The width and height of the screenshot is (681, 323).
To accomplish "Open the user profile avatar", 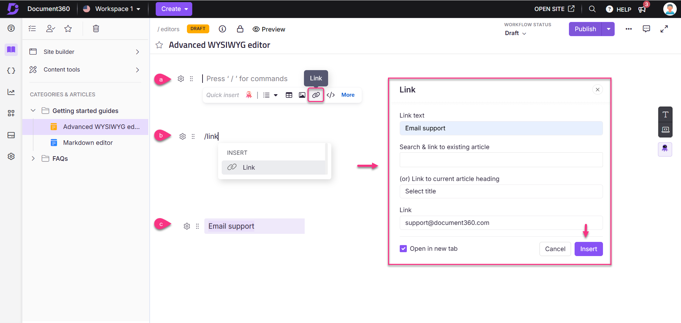I will coord(670,9).
